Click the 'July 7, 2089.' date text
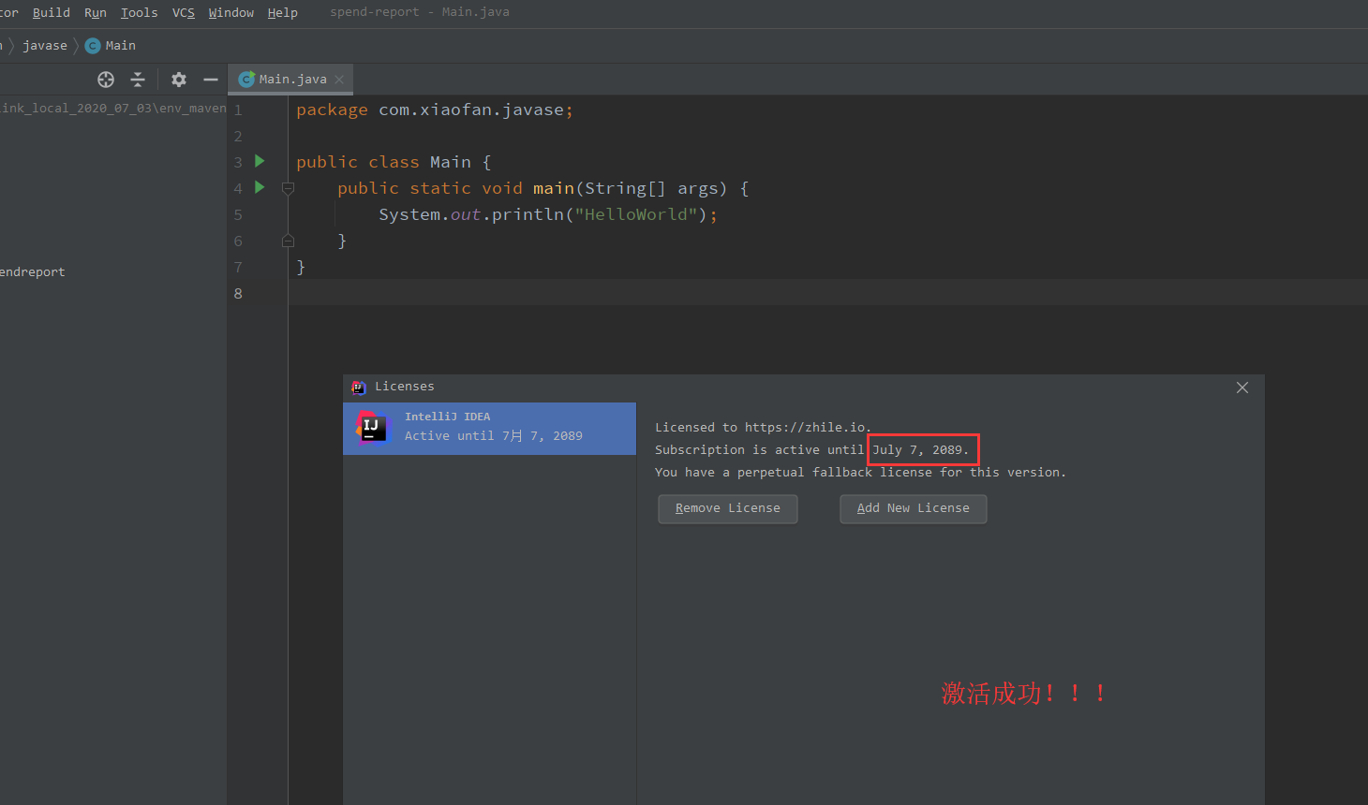This screenshot has width=1368, height=805. (921, 450)
